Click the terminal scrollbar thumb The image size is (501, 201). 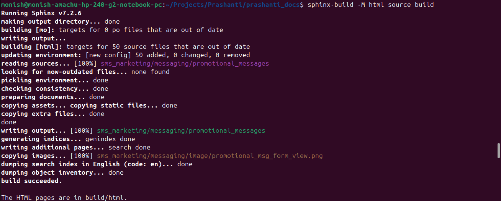pyautogui.click(x=498, y=150)
